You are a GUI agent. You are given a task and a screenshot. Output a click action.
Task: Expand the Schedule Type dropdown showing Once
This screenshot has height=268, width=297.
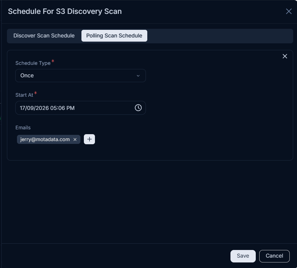(80, 76)
